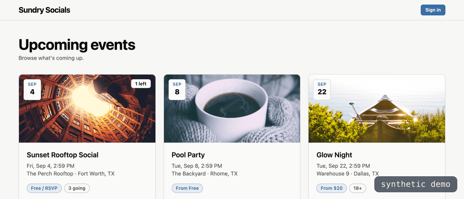
Task: Select the SEP 4 date badge
Action: (32, 89)
